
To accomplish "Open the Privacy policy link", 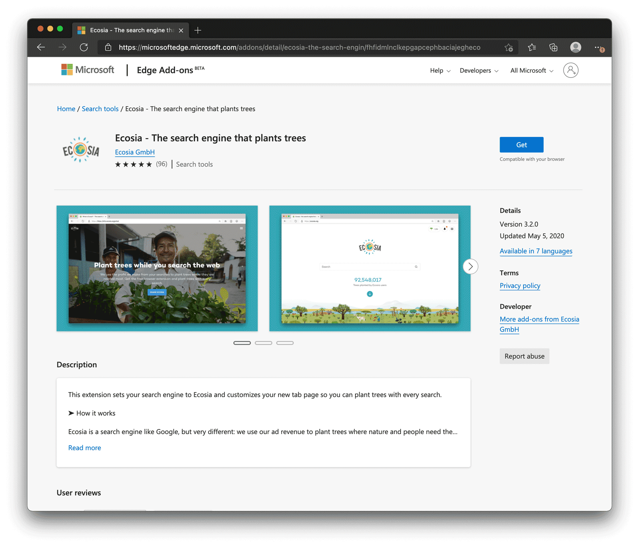I will tap(520, 285).
